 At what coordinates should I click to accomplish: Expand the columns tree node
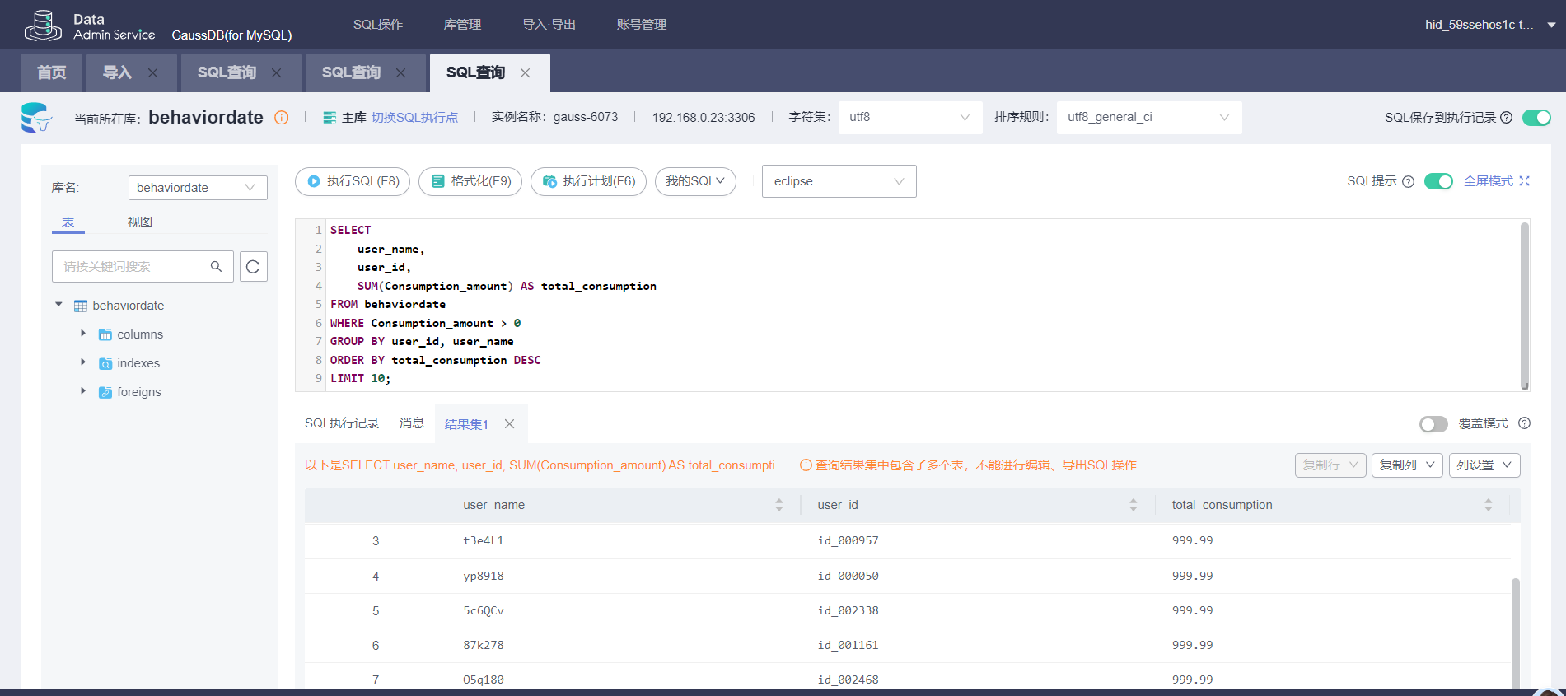(x=83, y=334)
